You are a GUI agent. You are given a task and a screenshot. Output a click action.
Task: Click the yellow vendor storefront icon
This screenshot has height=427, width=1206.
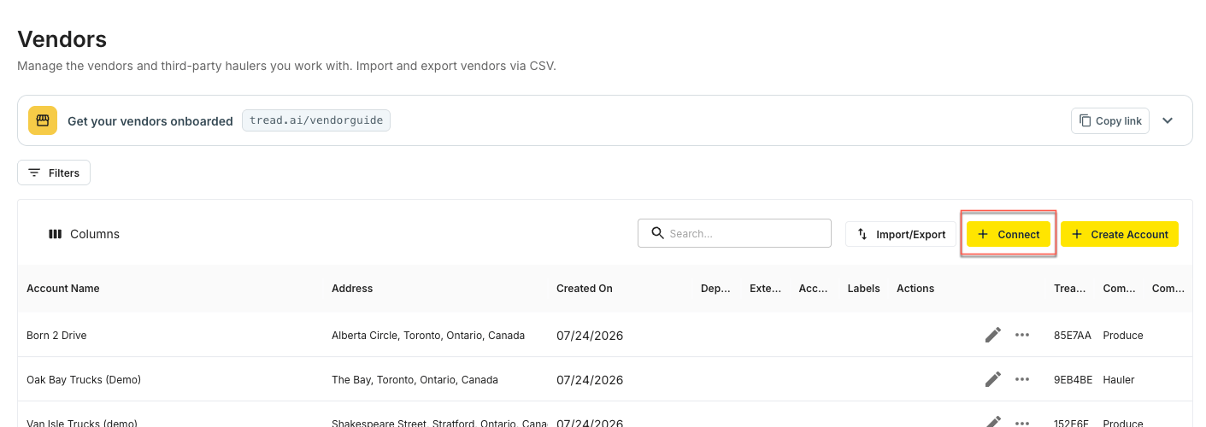pos(43,120)
